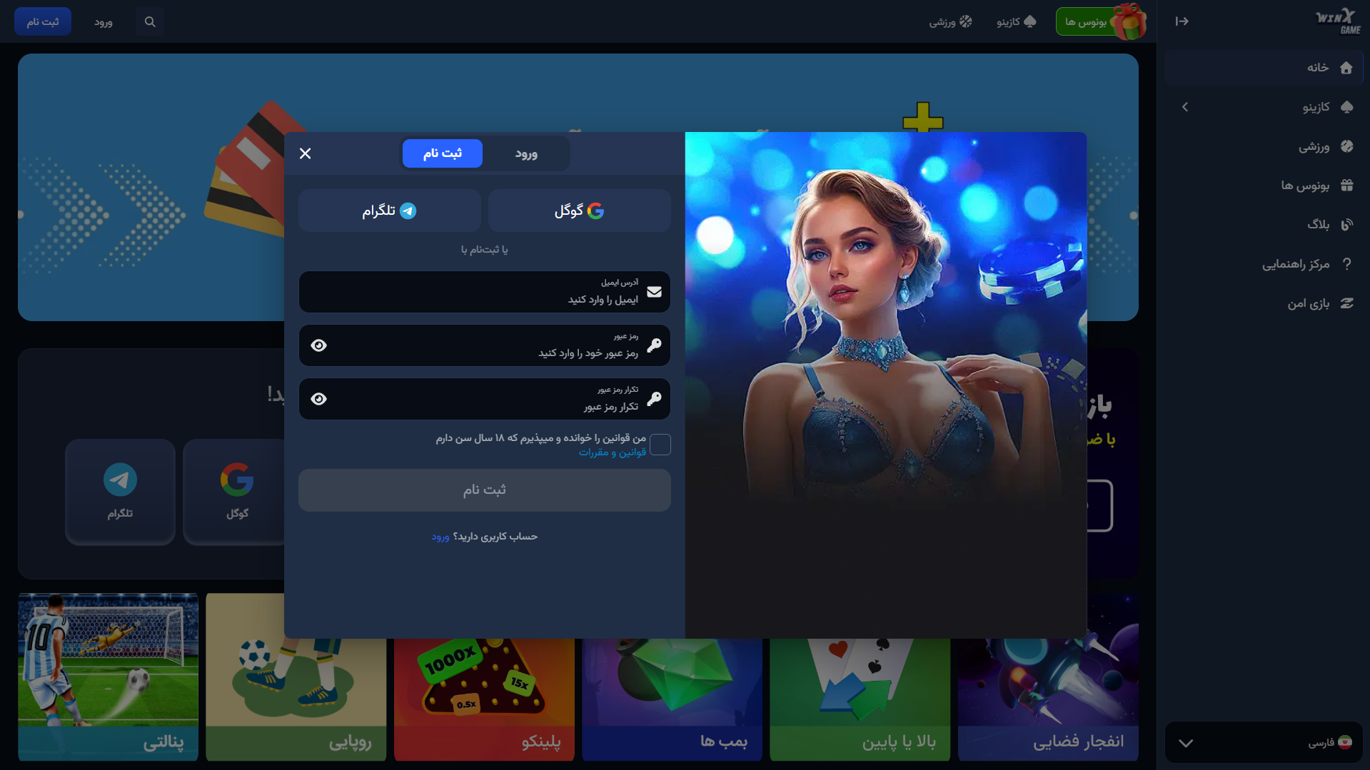Click the banner carousel left dot
The width and height of the screenshot is (1370, 770).
pyautogui.click(x=21, y=214)
